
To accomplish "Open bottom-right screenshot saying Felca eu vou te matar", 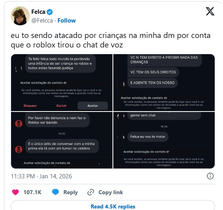I will pos(164,140).
